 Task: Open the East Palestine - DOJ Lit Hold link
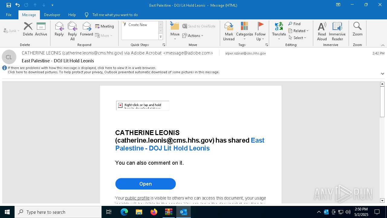(190, 144)
